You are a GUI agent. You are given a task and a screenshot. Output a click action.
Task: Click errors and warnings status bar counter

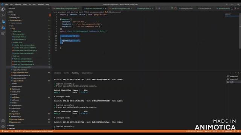18,131
